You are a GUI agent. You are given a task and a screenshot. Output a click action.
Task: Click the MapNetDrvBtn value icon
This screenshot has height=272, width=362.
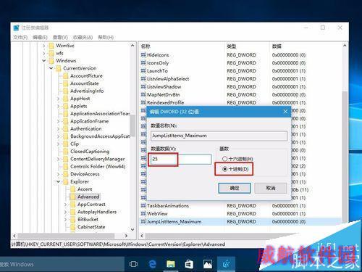[x=143, y=95]
